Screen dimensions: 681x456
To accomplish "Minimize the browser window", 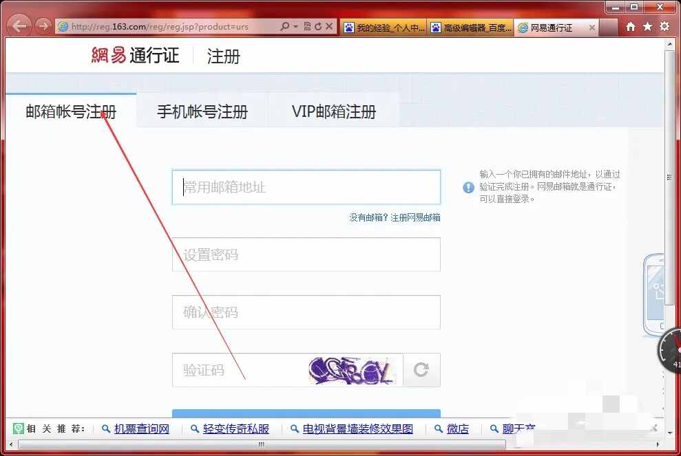I will pos(616,7).
